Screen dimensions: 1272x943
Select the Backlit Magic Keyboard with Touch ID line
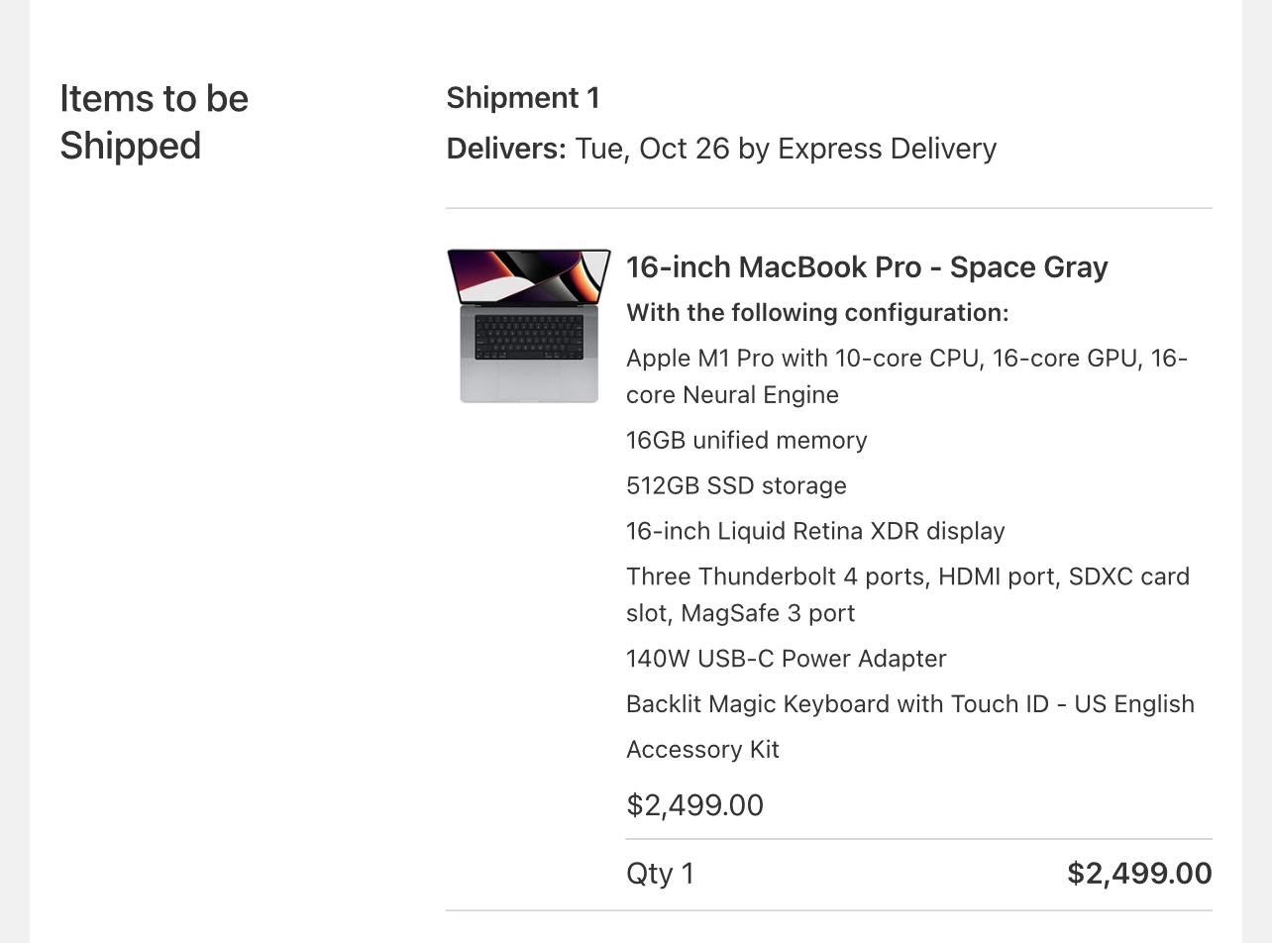click(x=909, y=704)
